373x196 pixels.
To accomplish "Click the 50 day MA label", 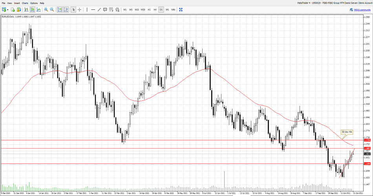I will 347,132.
